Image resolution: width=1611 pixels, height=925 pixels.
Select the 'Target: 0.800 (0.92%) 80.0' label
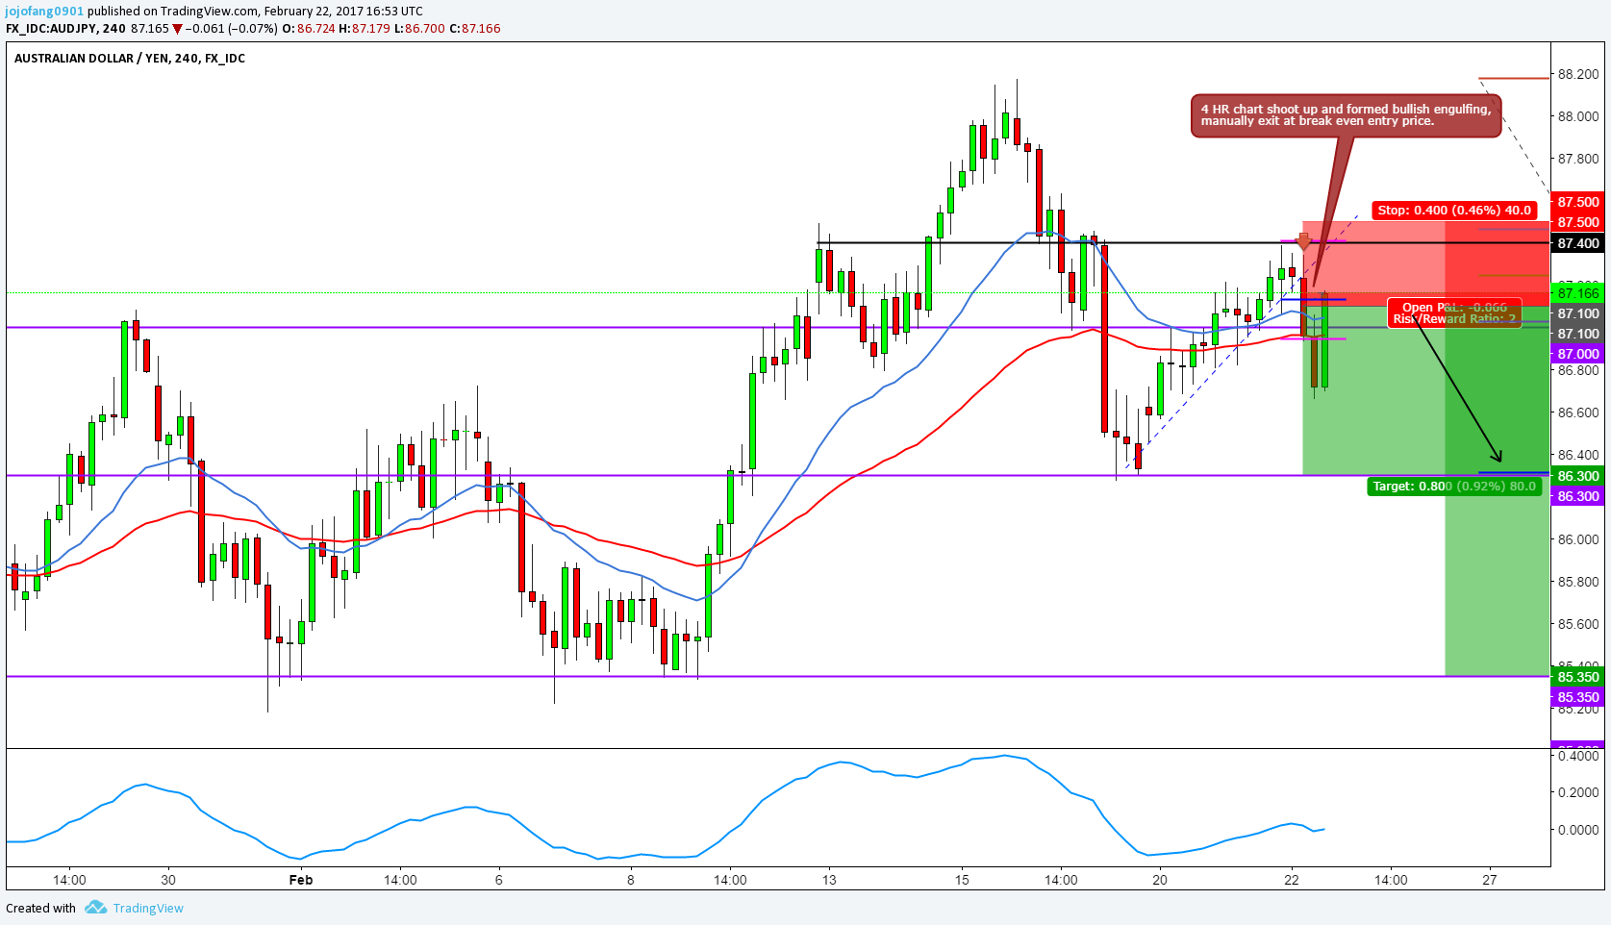click(x=1454, y=487)
